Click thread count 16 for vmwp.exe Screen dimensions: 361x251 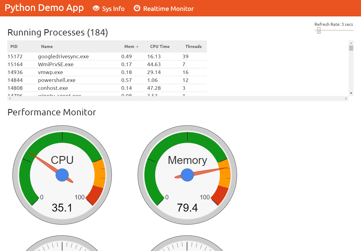(185, 72)
